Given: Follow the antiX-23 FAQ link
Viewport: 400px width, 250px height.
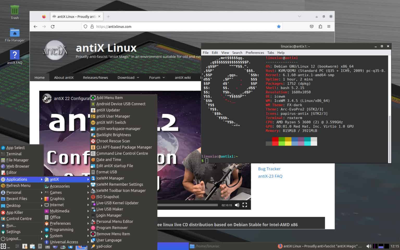Looking at the screenshot, I should [270, 176].
